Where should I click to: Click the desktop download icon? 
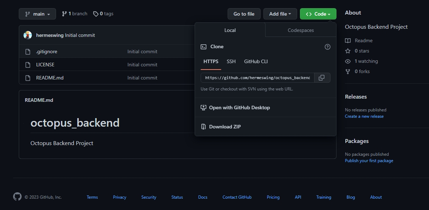(204, 107)
